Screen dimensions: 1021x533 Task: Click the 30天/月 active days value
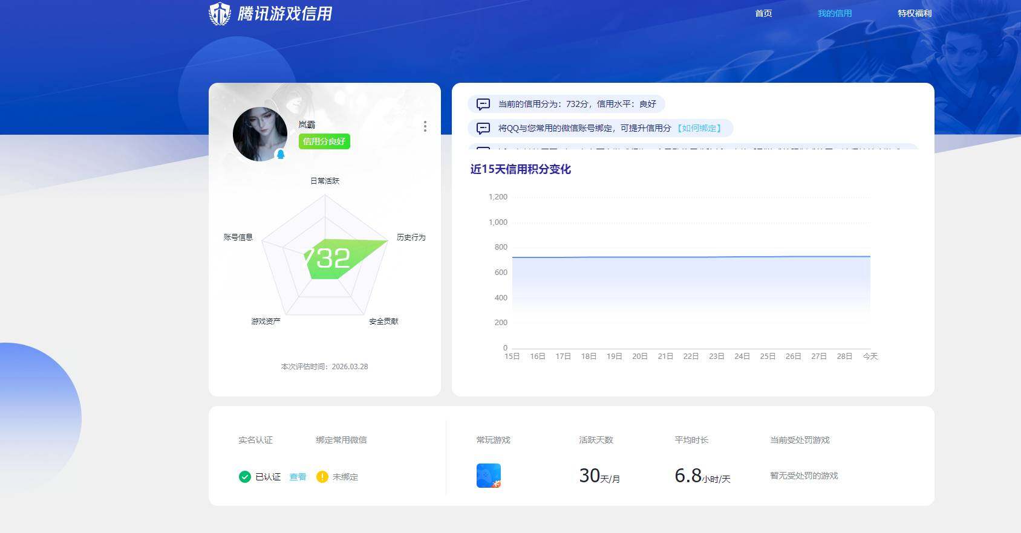coord(599,476)
